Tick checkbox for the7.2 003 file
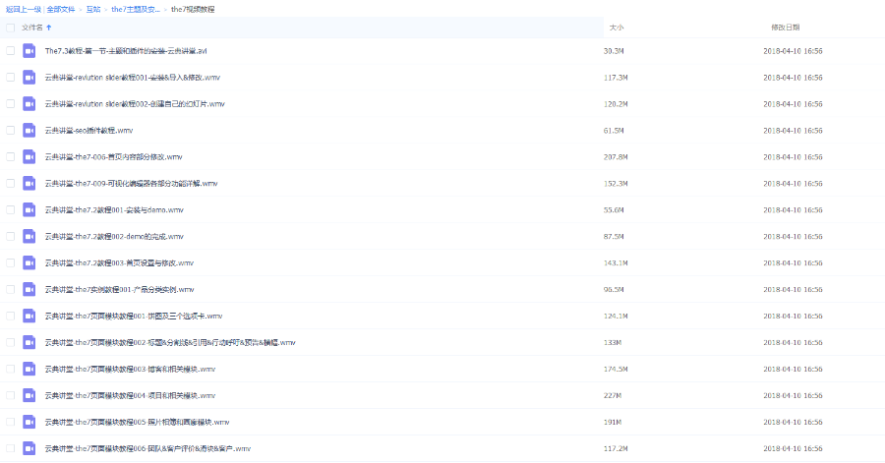This screenshot has width=885, height=463. [x=10, y=262]
